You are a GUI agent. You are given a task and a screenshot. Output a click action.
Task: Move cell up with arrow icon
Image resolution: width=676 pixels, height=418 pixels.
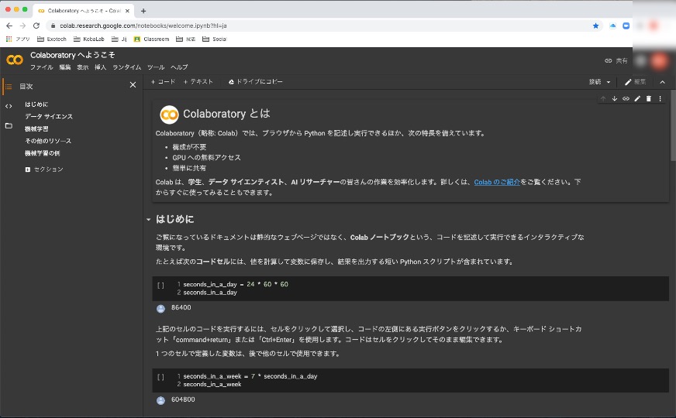click(x=603, y=98)
